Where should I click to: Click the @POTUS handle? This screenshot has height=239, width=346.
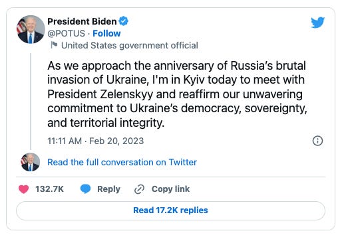coord(66,33)
